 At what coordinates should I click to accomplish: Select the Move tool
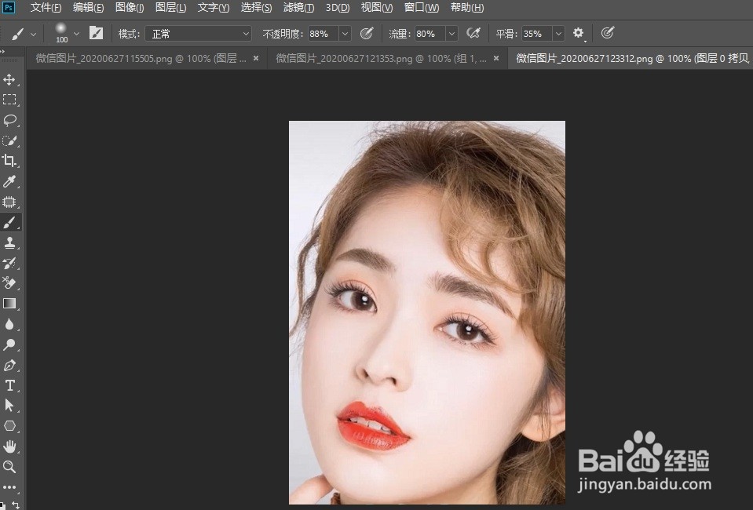(9, 79)
